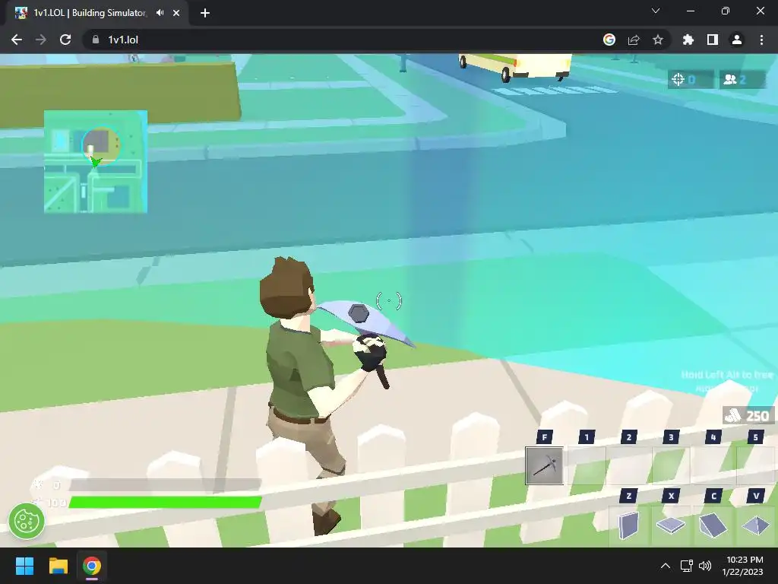The width and height of the screenshot is (778, 584).
Task: Go forward in Chrome history
Action: [x=41, y=40]
